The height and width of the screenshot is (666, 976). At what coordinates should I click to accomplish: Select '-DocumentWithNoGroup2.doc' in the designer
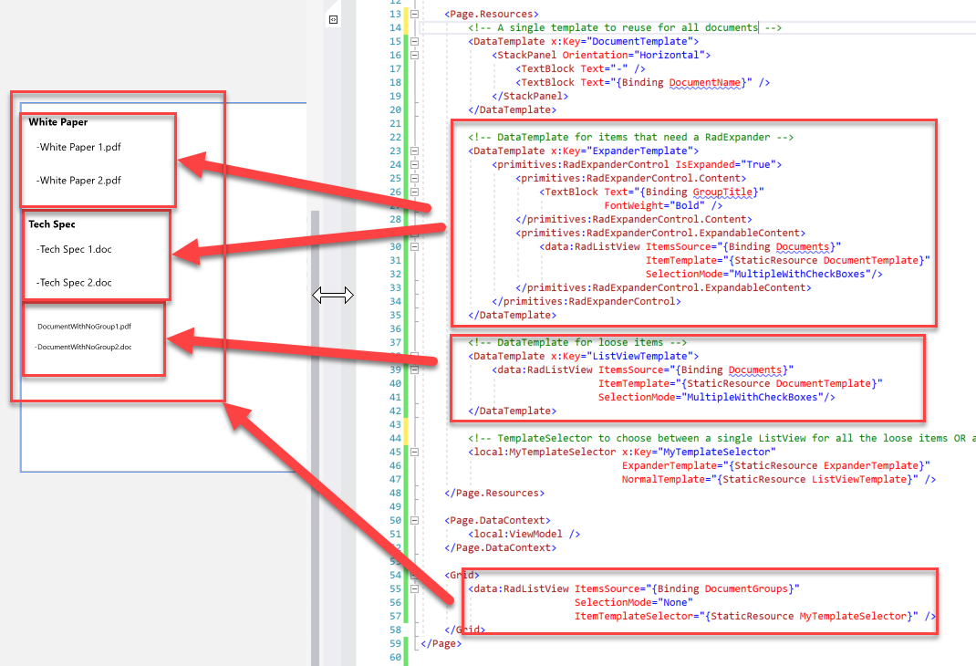(x=83, y=347)
